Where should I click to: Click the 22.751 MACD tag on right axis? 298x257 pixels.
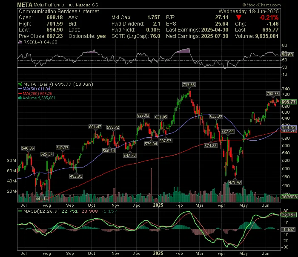click(289, 215)
